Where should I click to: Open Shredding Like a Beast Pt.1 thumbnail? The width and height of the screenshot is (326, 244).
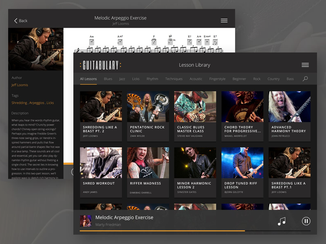pos(289,163)
